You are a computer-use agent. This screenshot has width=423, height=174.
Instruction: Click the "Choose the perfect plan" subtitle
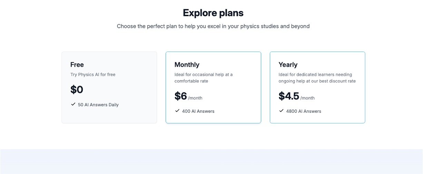pyautogui.click(x=213, y=26)
